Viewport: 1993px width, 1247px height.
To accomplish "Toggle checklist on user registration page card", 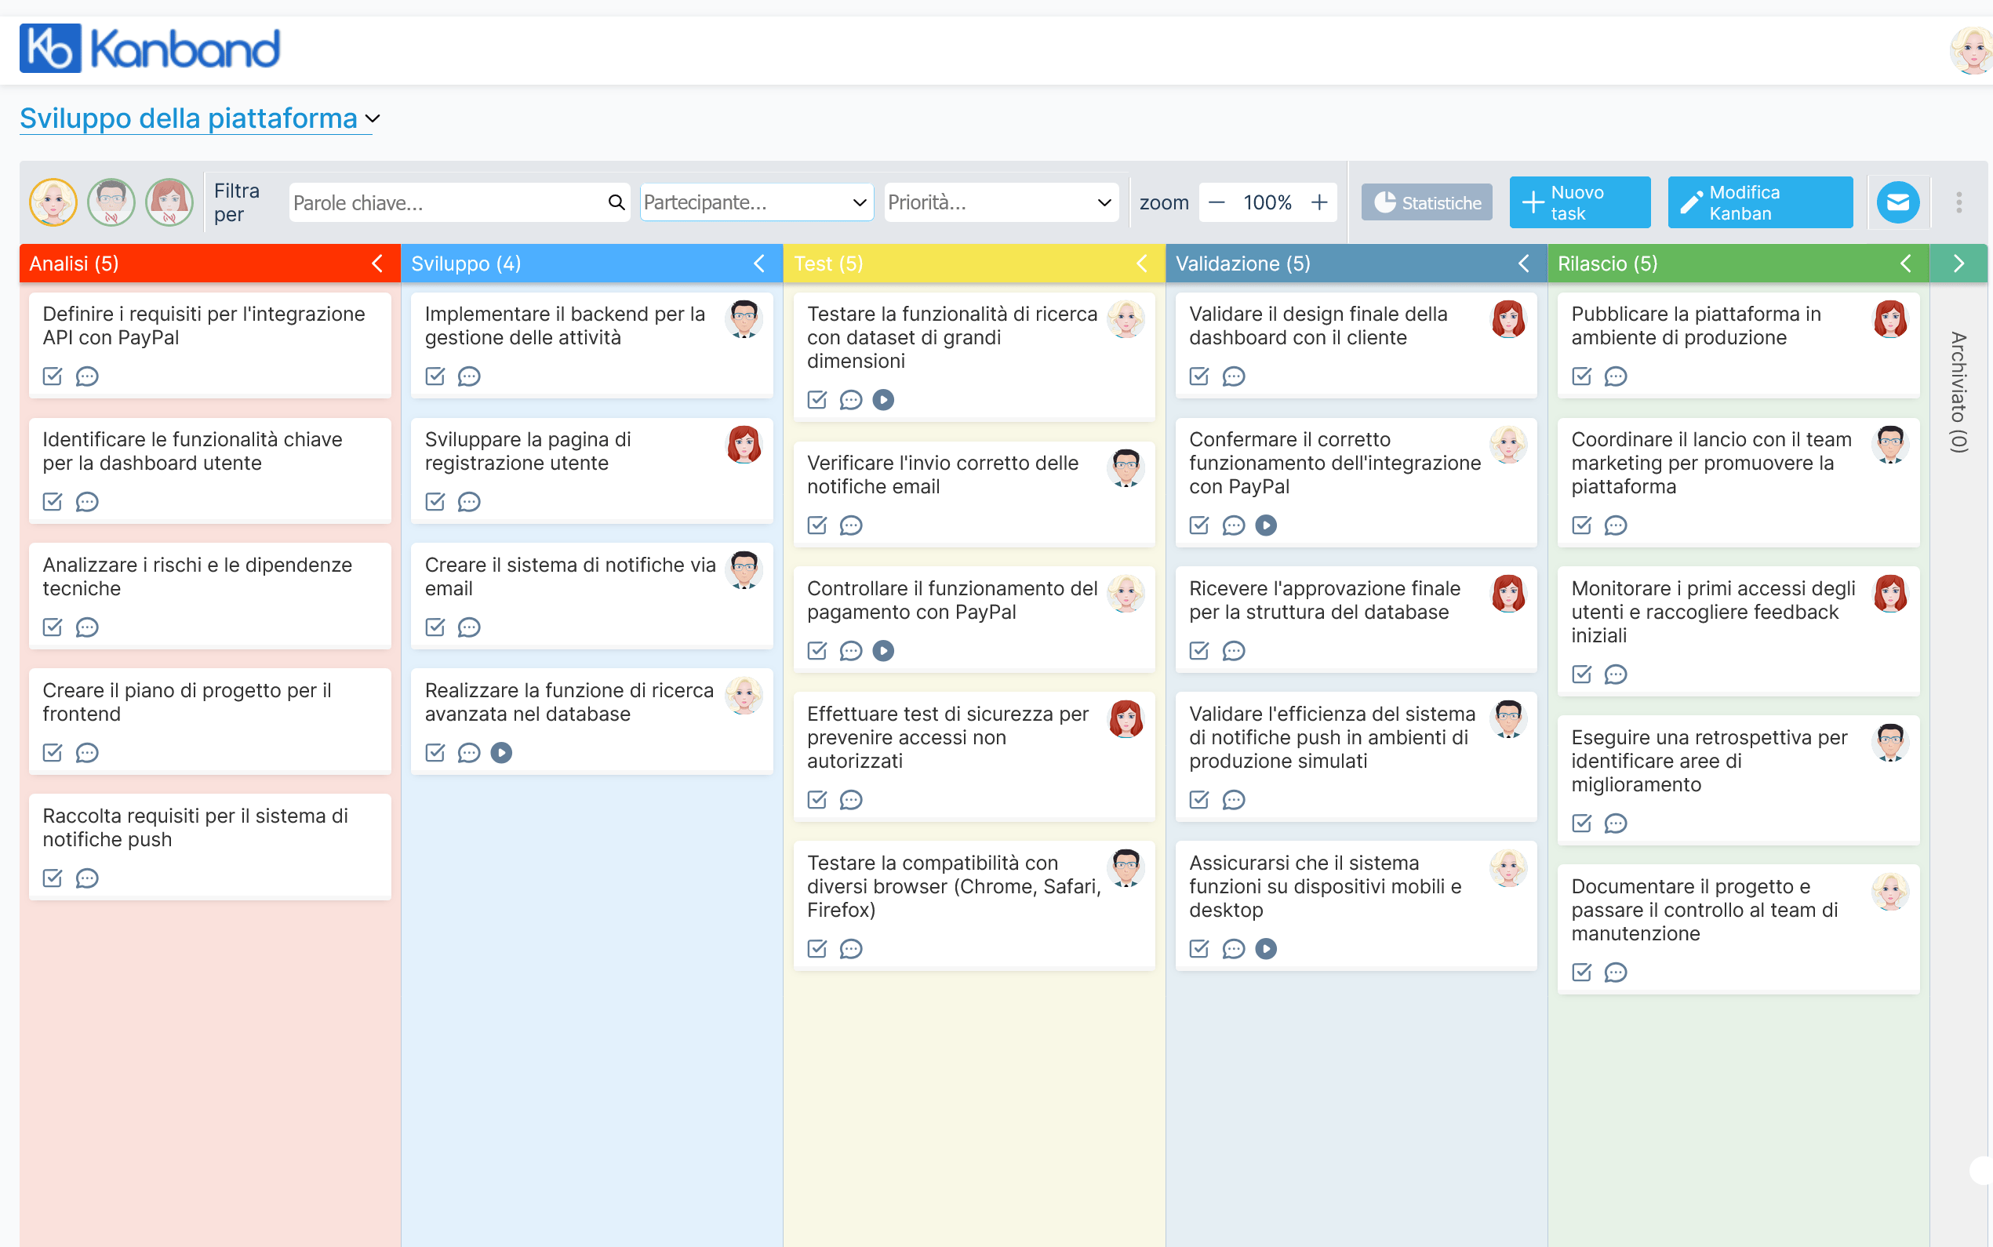I will tap(435, 502).
